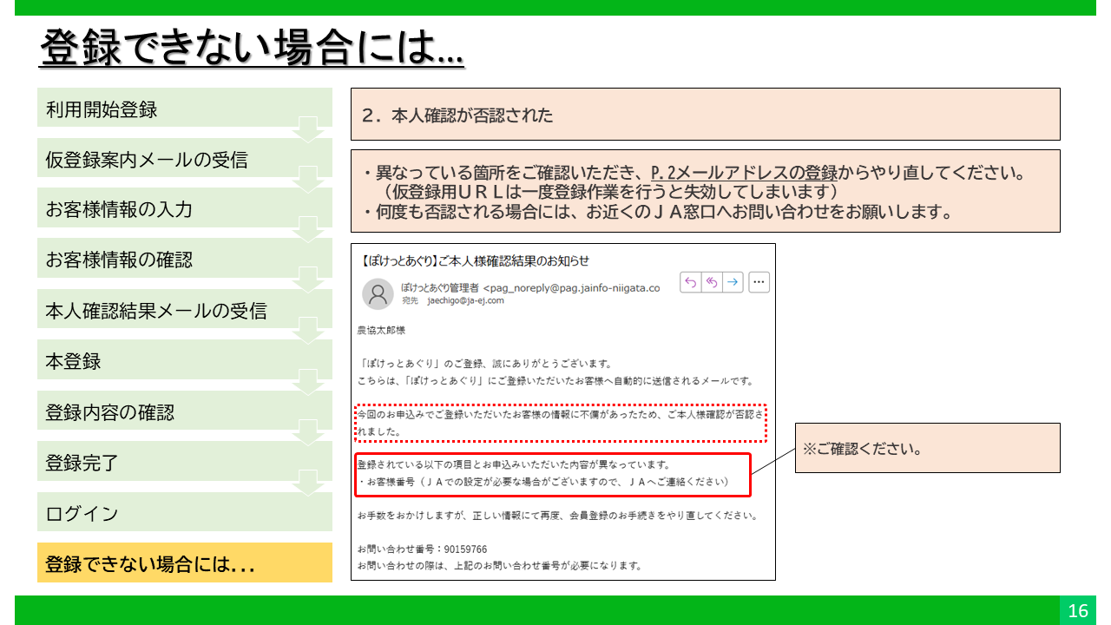1111x625 pixels.
Task: Select the 登録内容の確認 step
Action: [184, 411]
